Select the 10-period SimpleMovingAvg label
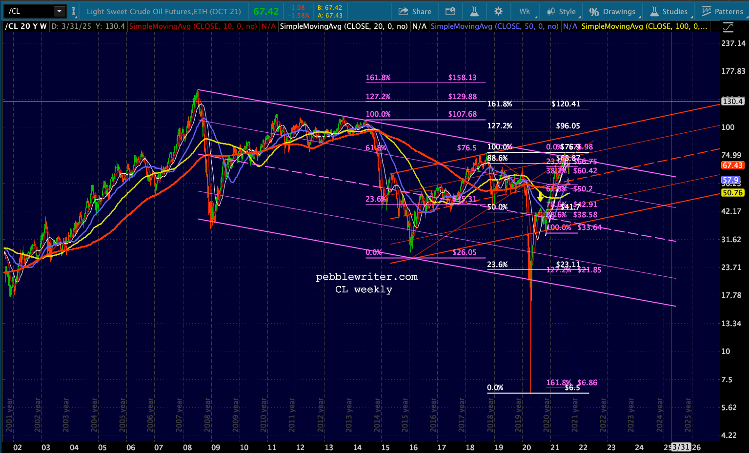The image size is (749, 453). (193, 26)
